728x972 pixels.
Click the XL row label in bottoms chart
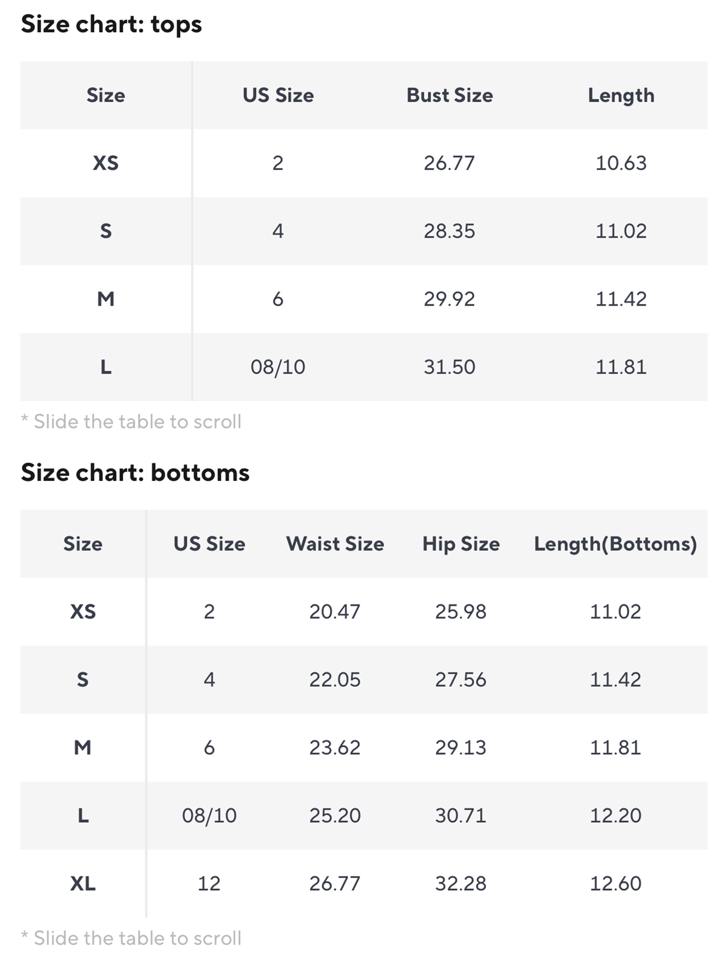83,883
